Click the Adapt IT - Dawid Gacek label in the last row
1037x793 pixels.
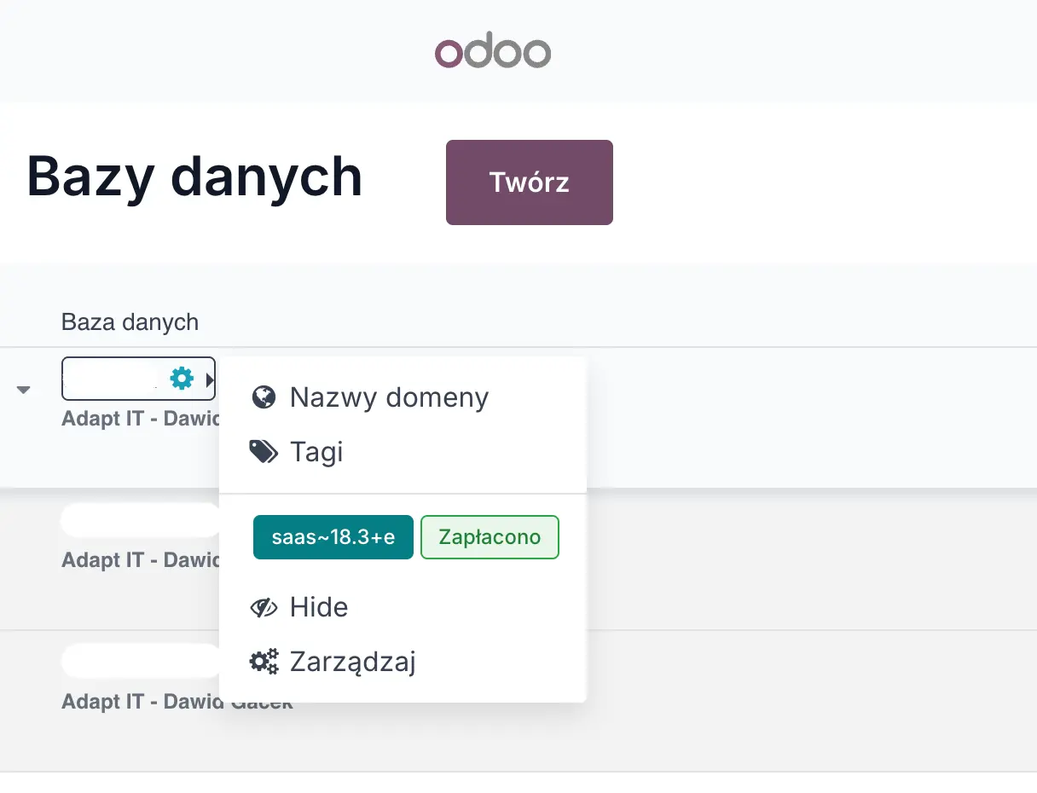[x=136, y=702]
